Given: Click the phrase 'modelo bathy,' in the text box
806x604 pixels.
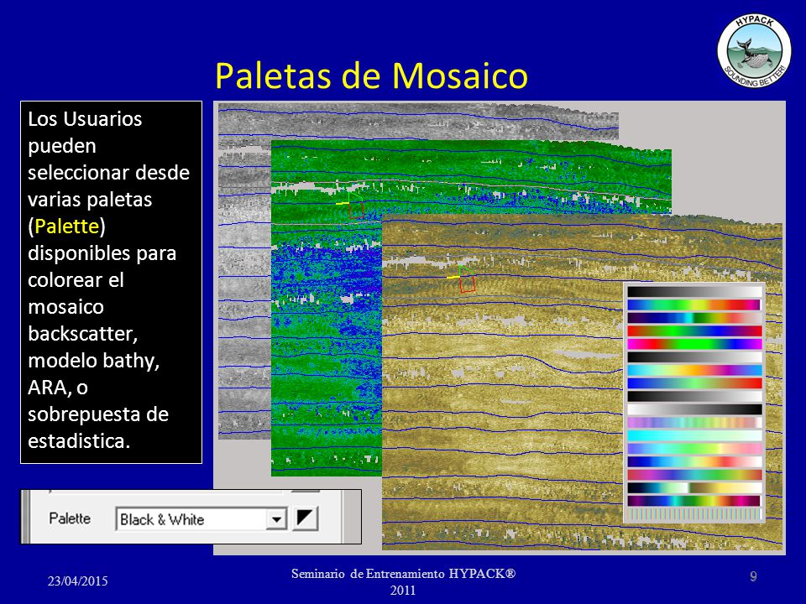Looking at the screenshot, I should [93, 361].
